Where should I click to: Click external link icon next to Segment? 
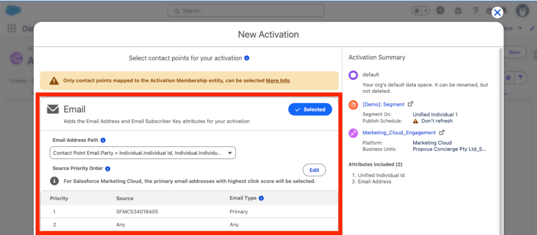tap(411, 104)
